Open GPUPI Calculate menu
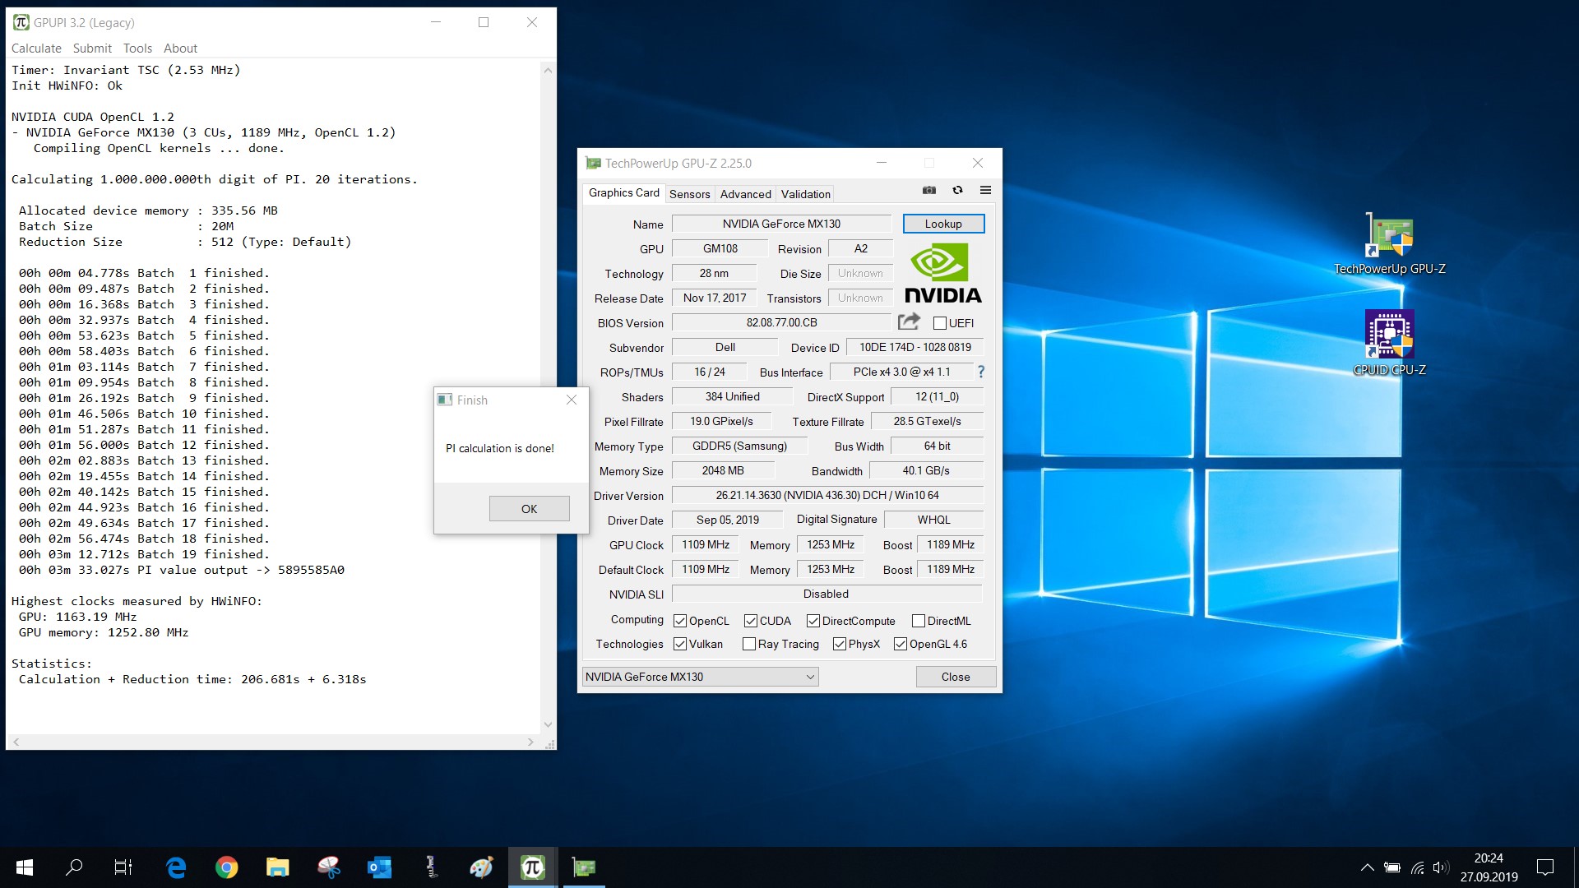Image resolution: width=1579 pixels, height=888 pixels. point(36,49)
